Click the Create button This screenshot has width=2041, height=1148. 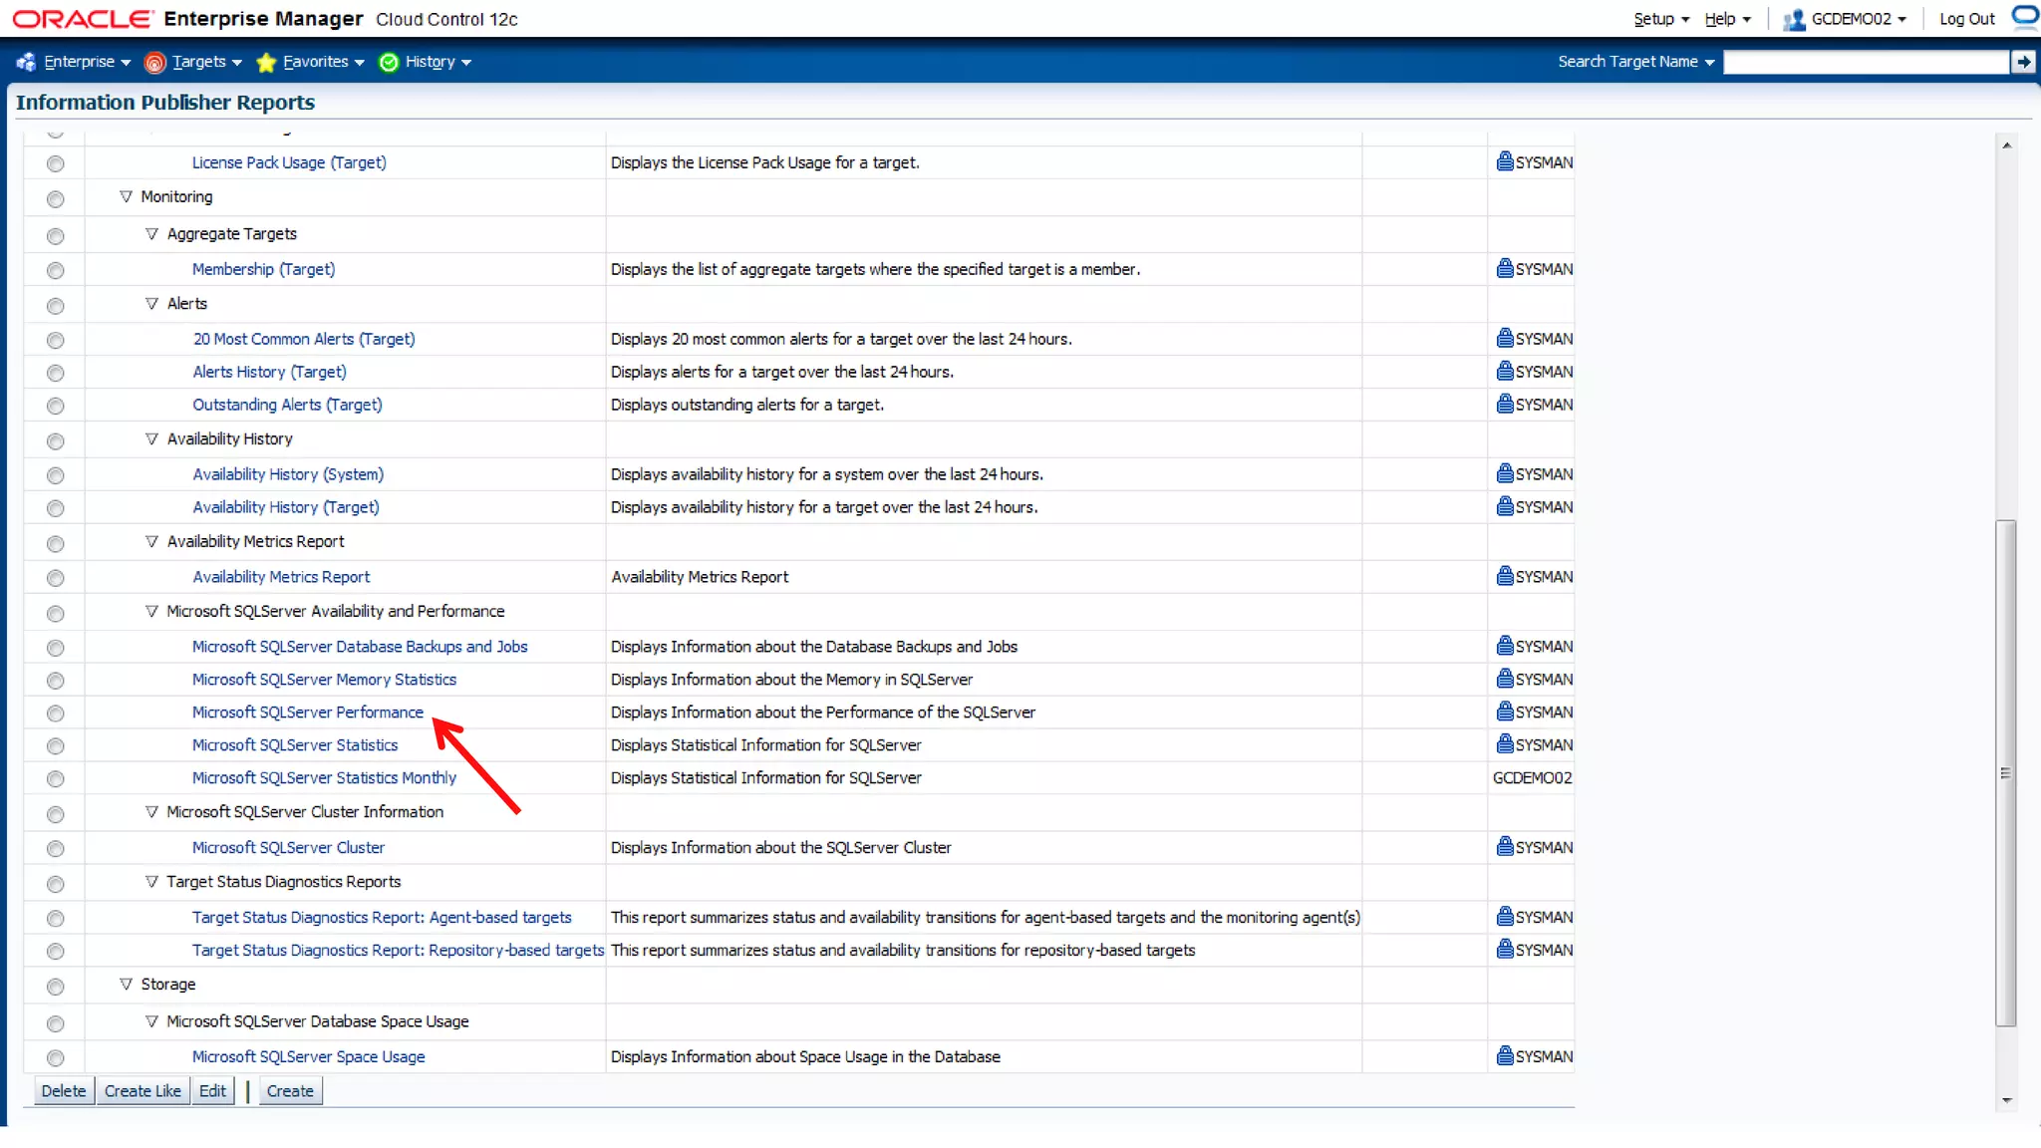point(290,1090)
